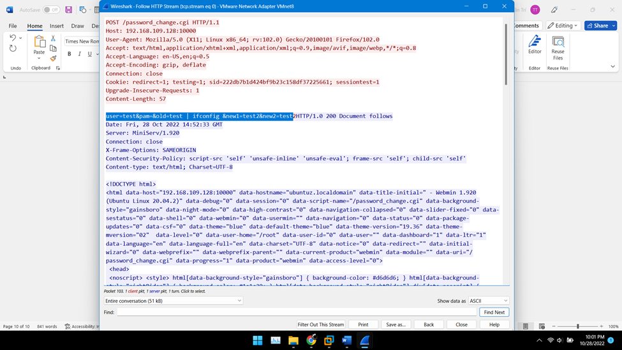Switch to Word from the taskbar
This screenshot has width=622, height=350.
click(346, 340)
